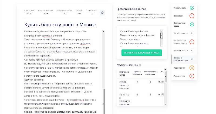Open the Читабельность section
This screenshot has width=216, height=114.
tap(180, 33)
